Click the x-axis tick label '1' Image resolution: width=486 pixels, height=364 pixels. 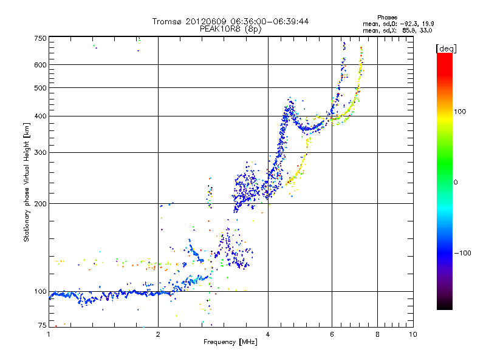(49, 334)
